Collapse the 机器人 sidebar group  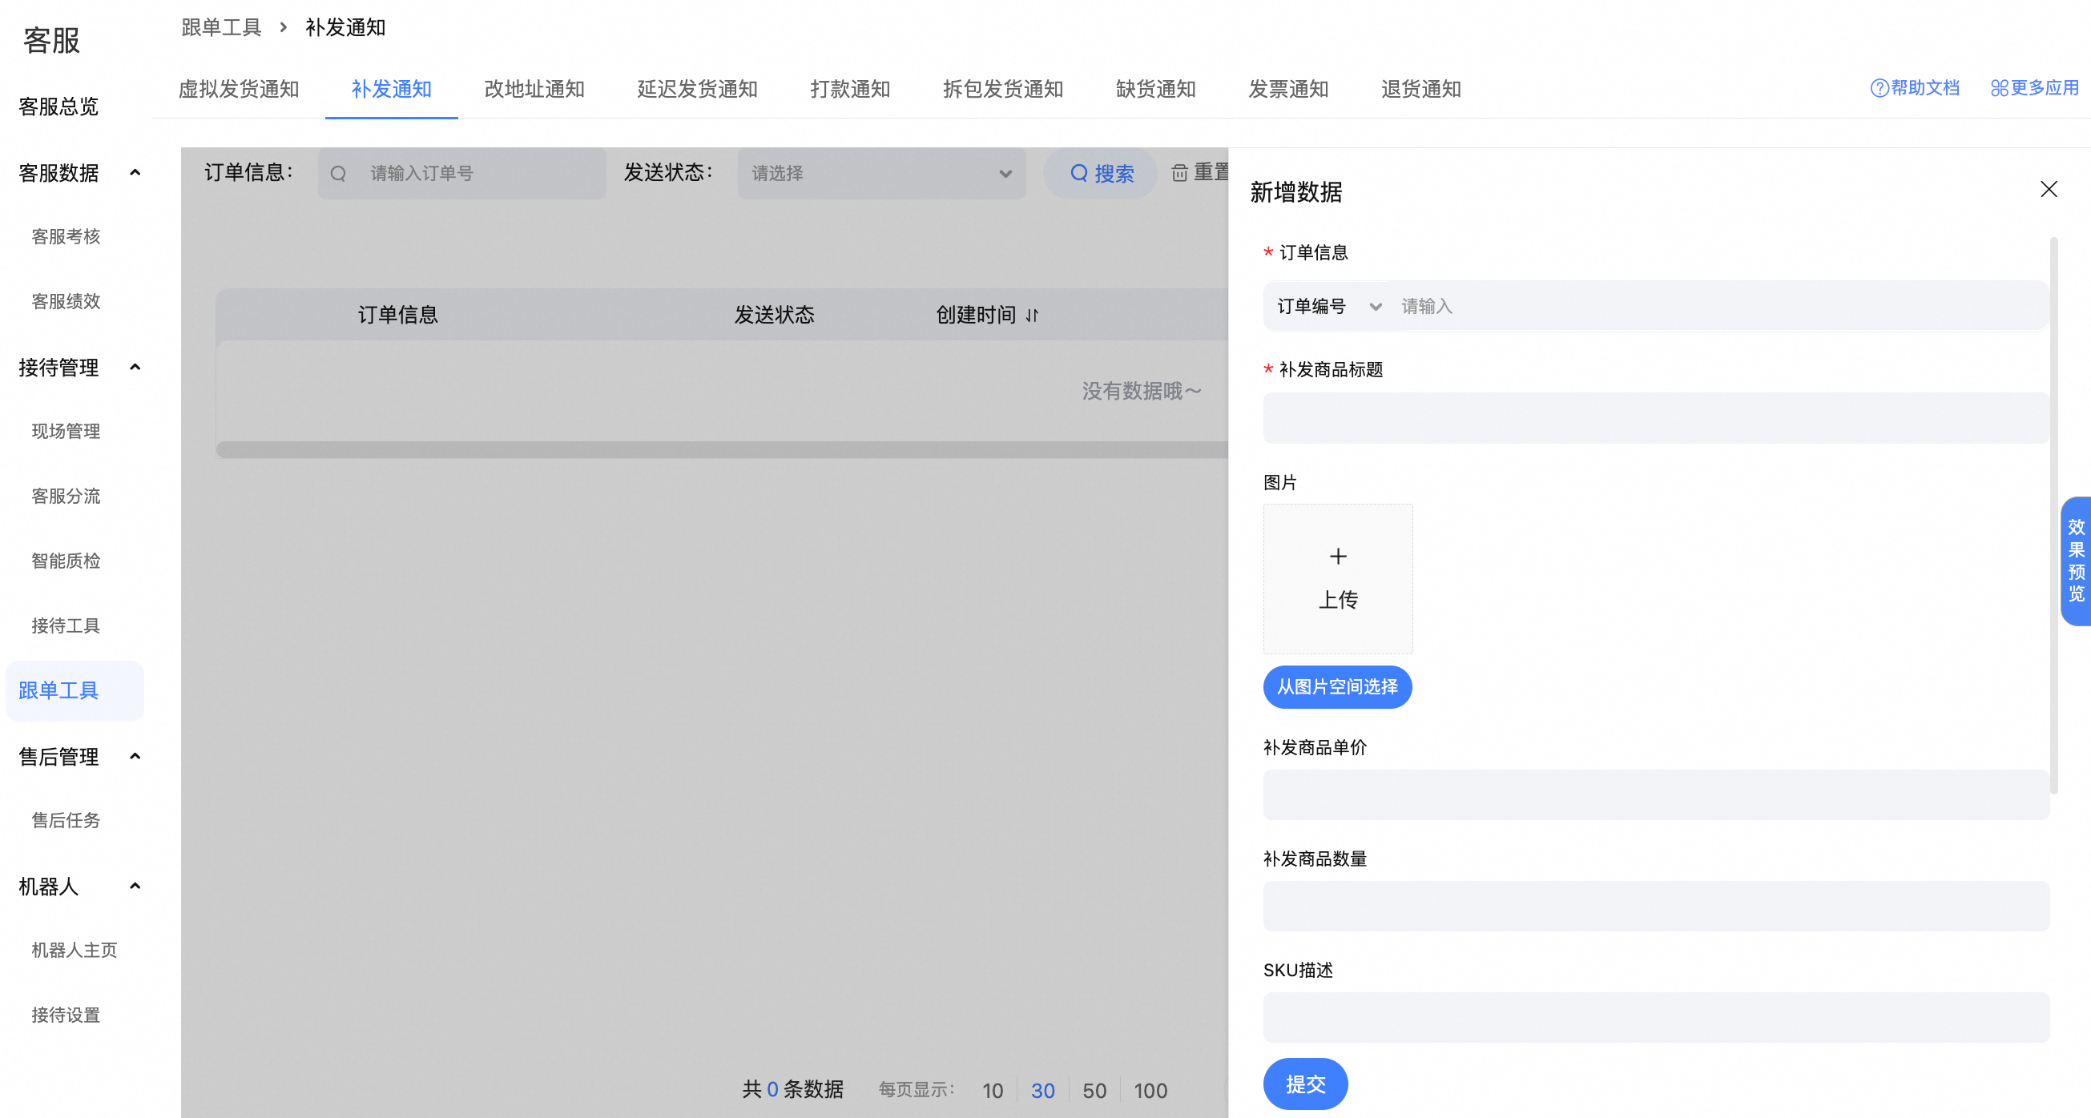135,887
